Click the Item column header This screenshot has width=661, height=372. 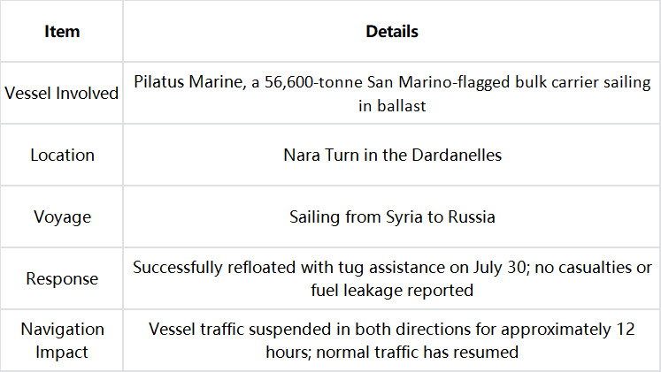(x=62, y=32)
